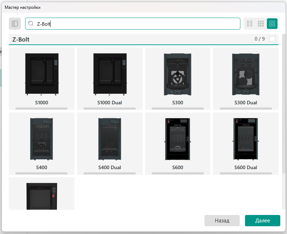
Task: Select the S300 printer image
Action: tap(178, 74)
